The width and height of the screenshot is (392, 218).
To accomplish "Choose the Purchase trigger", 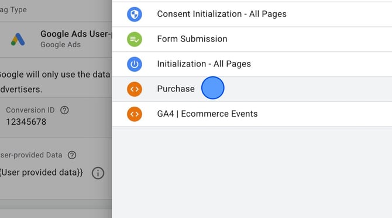I will [x=252, y=89].
